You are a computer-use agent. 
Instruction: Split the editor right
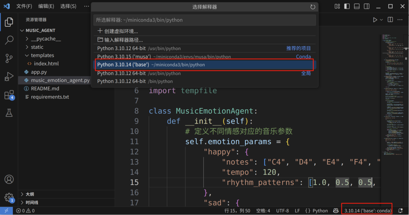390,20
